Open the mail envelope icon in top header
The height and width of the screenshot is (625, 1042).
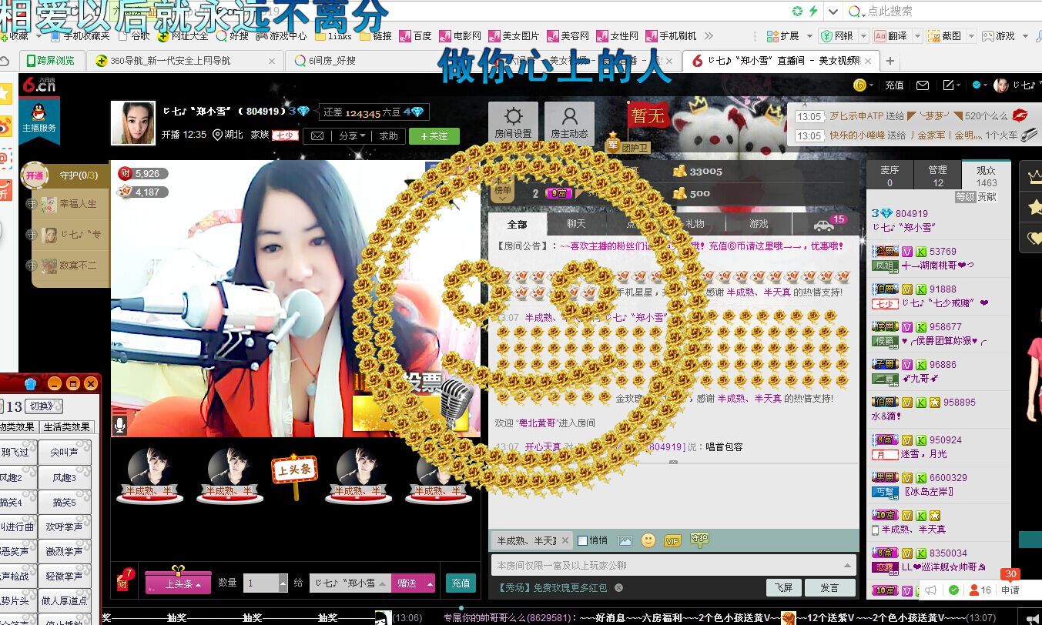point(922,85)
